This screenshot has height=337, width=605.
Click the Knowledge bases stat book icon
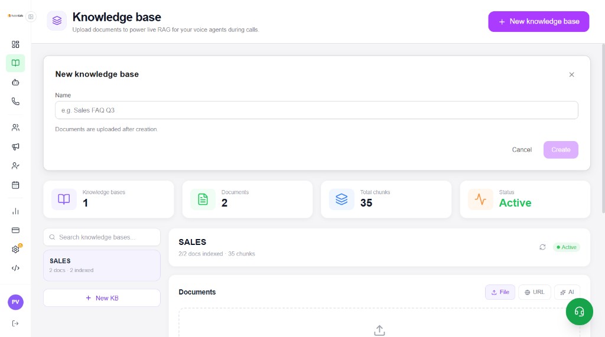tap(64, 199)
